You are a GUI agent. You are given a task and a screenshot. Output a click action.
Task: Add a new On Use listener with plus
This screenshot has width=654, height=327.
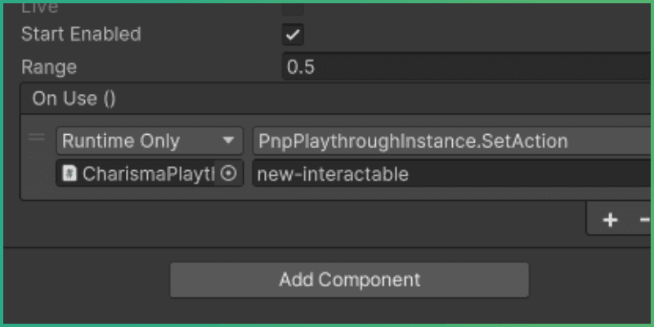pyautogui.click(x=610, y=219)
